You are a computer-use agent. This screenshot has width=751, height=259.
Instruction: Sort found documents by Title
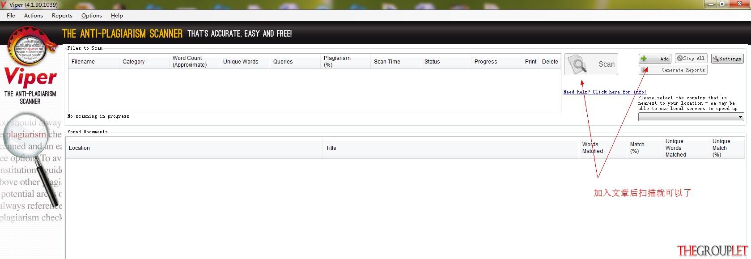(x=451, y=148)
